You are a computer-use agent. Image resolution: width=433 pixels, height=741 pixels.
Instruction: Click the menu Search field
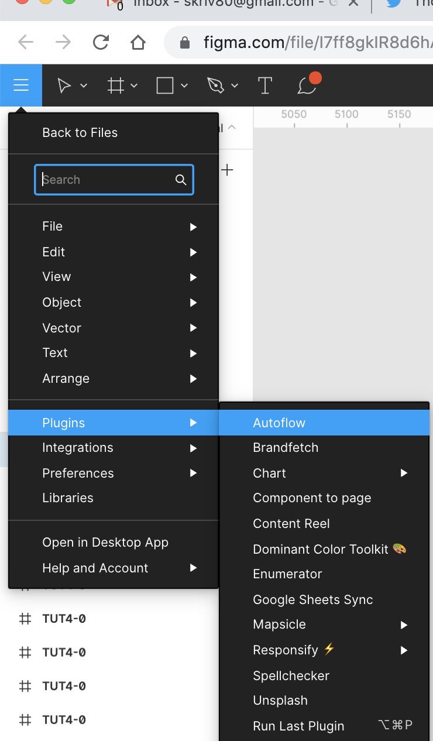coord(114,180)
